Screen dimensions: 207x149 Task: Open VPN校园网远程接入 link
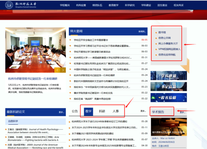pyautogui.click(x=169, y=49)
